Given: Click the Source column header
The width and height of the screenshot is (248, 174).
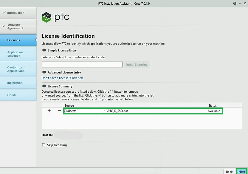Looking at the screenshot, I should click(135, 105).
